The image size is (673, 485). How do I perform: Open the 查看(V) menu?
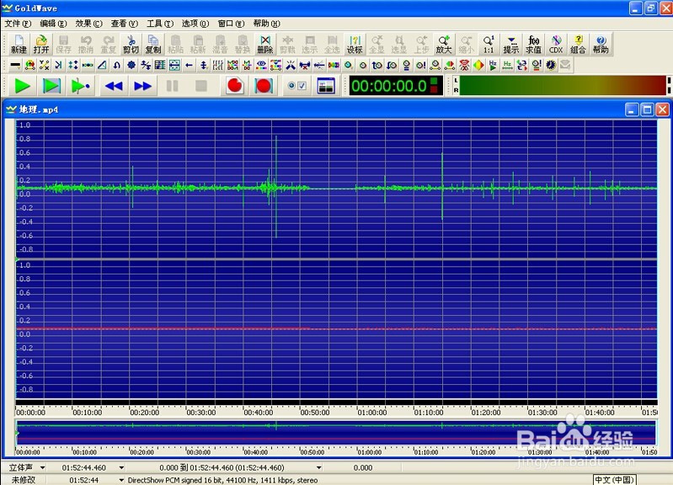(125, 24)
